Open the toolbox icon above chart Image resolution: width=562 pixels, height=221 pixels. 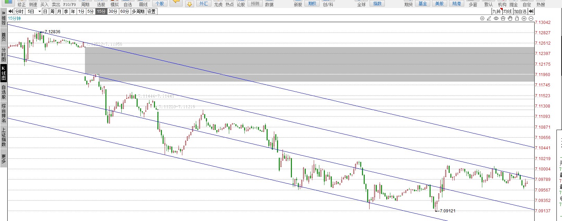tap(503, 19)
